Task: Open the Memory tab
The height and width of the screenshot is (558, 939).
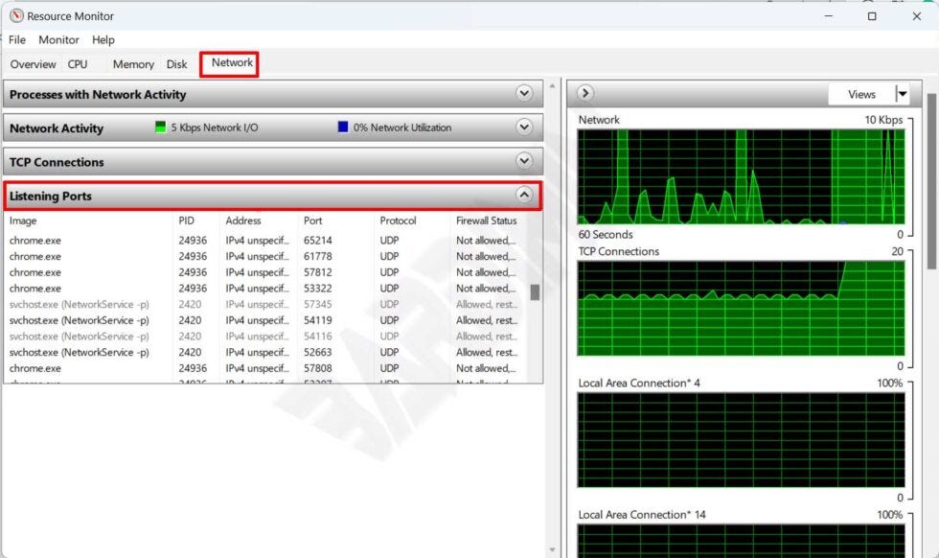Action: 132,64
